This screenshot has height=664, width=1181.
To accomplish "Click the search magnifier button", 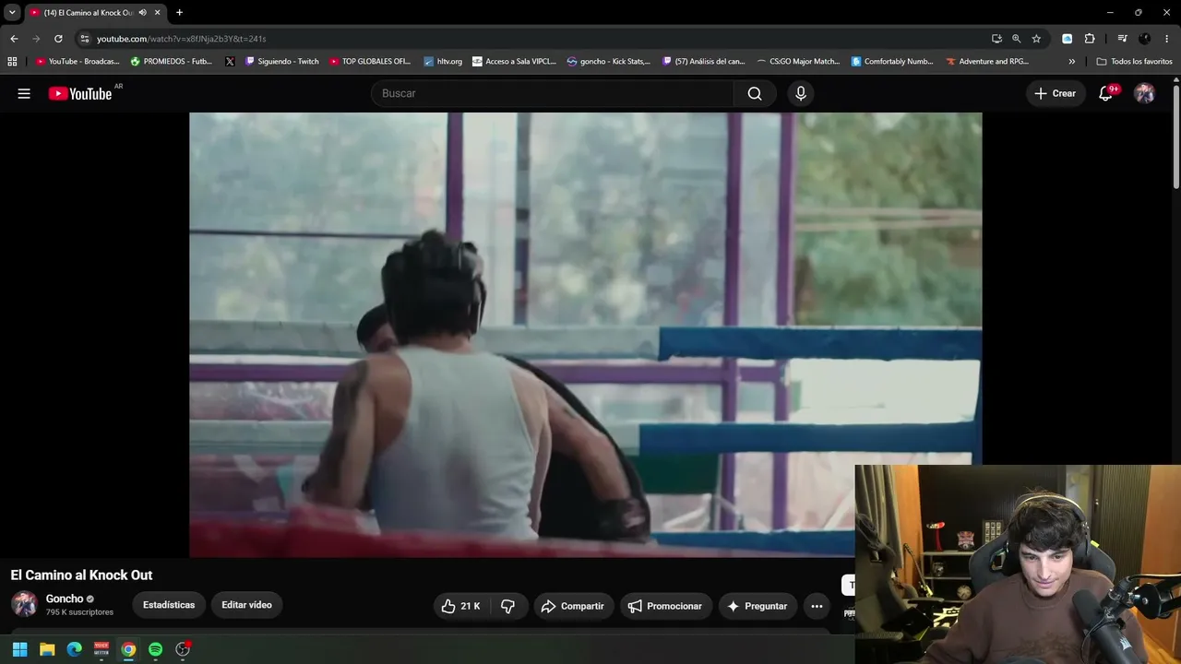I will [x=755, y=93].
